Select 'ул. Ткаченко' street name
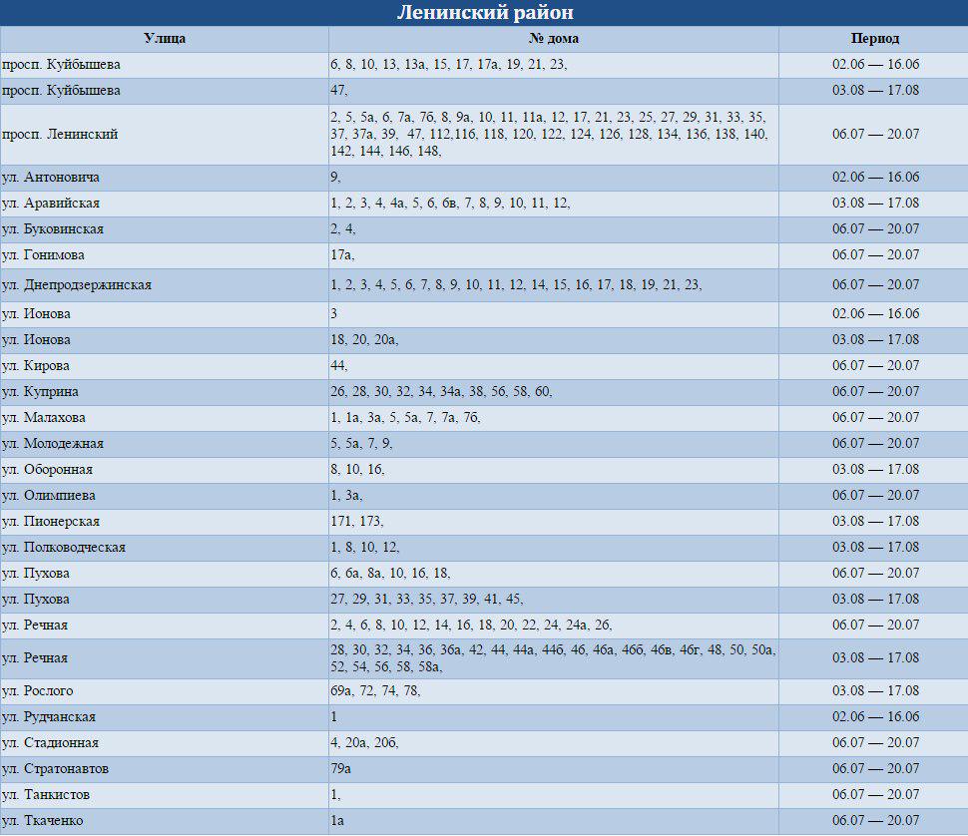Image resolution: width=968 pixels, height=836 pixels. coord(43,820)
